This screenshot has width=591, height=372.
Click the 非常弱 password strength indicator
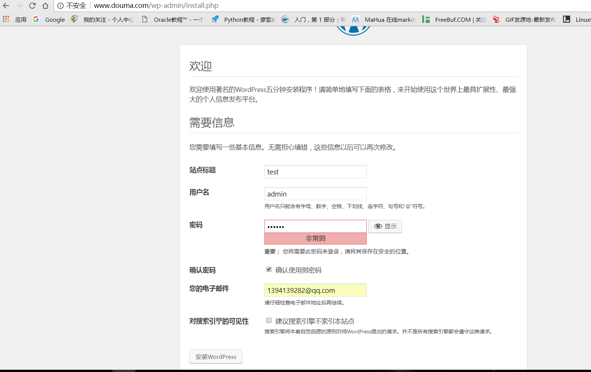tap(315, 238)
